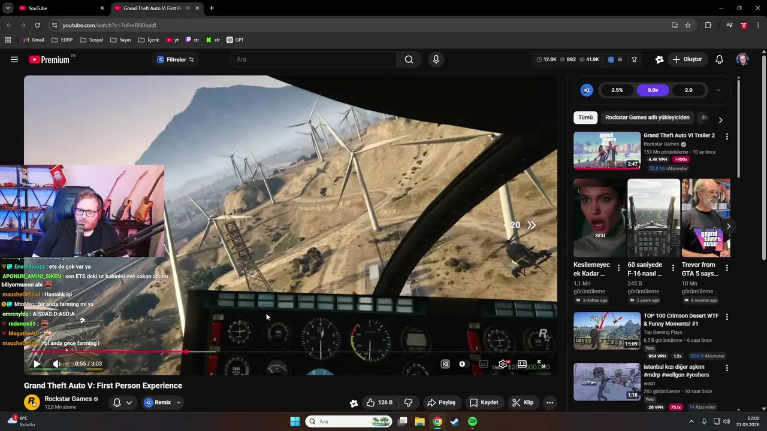The height and width of the screenshot is (431, 767).
Task: Open options for istanbul kızı video
Action: coord(727,368)
